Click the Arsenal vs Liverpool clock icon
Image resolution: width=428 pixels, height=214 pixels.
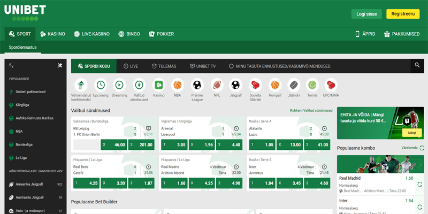236,128
